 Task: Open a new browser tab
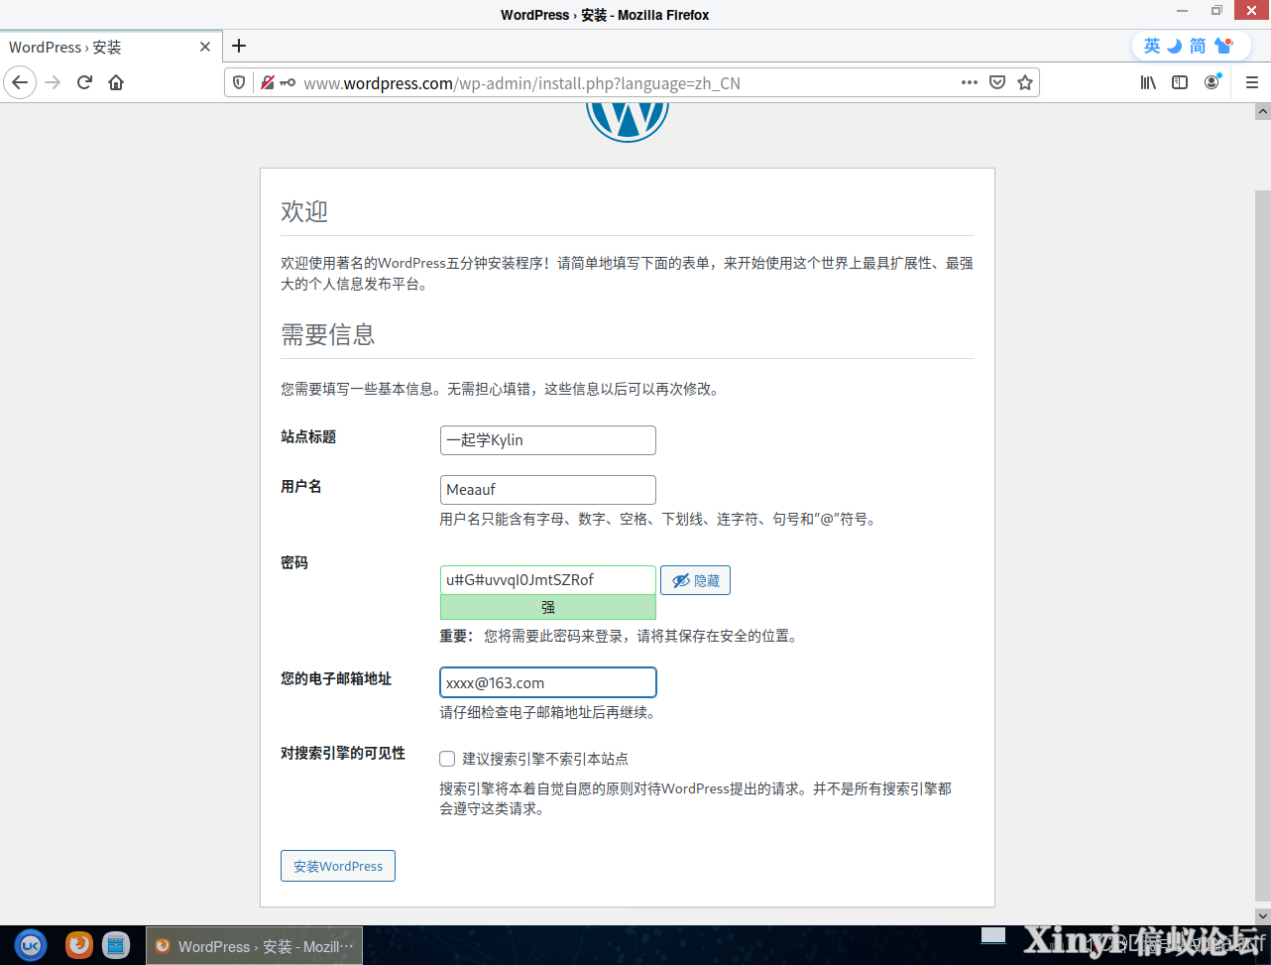coord(239,46)
